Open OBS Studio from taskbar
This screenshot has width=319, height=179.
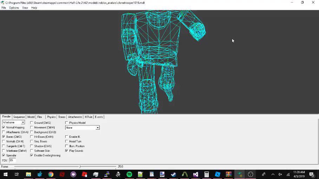click(x=250, y=174)
